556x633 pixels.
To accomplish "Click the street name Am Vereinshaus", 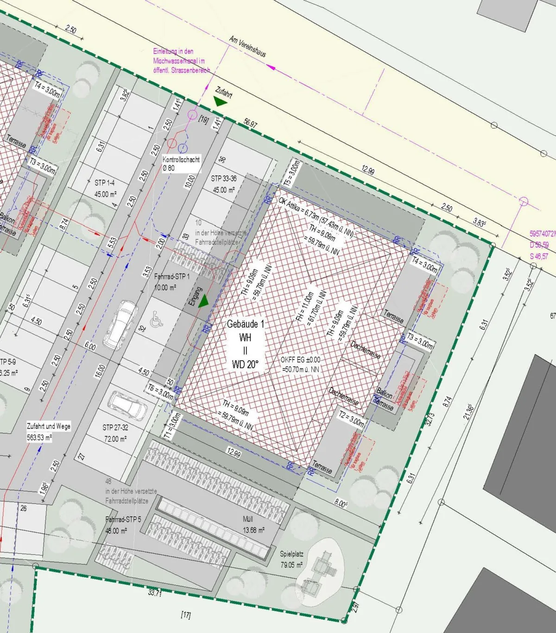I will point(247,46).
